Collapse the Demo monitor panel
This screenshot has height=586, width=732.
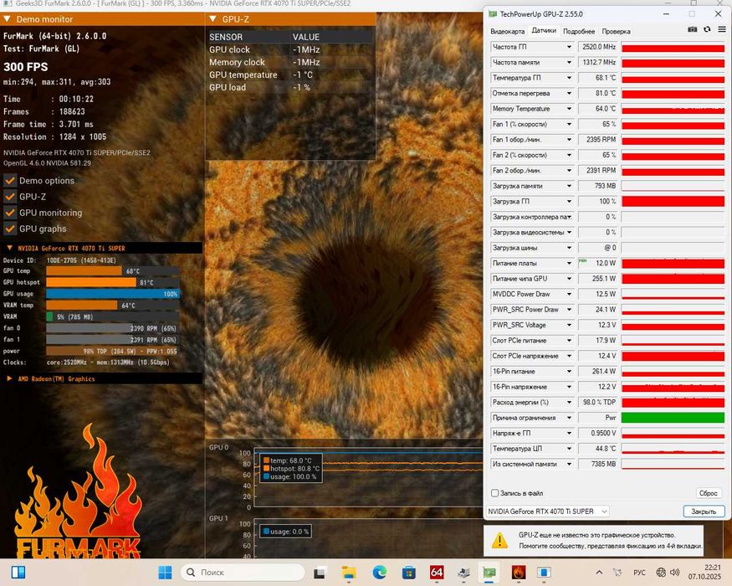coord(7,19)
